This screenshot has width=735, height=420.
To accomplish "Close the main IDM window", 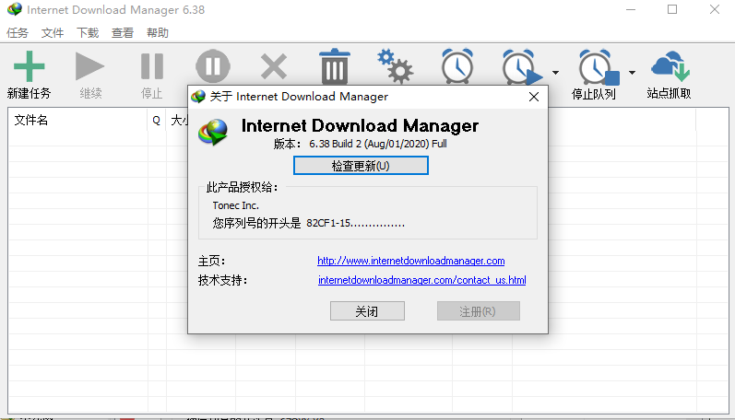I will pyautogui.click(x=715, y=9).
